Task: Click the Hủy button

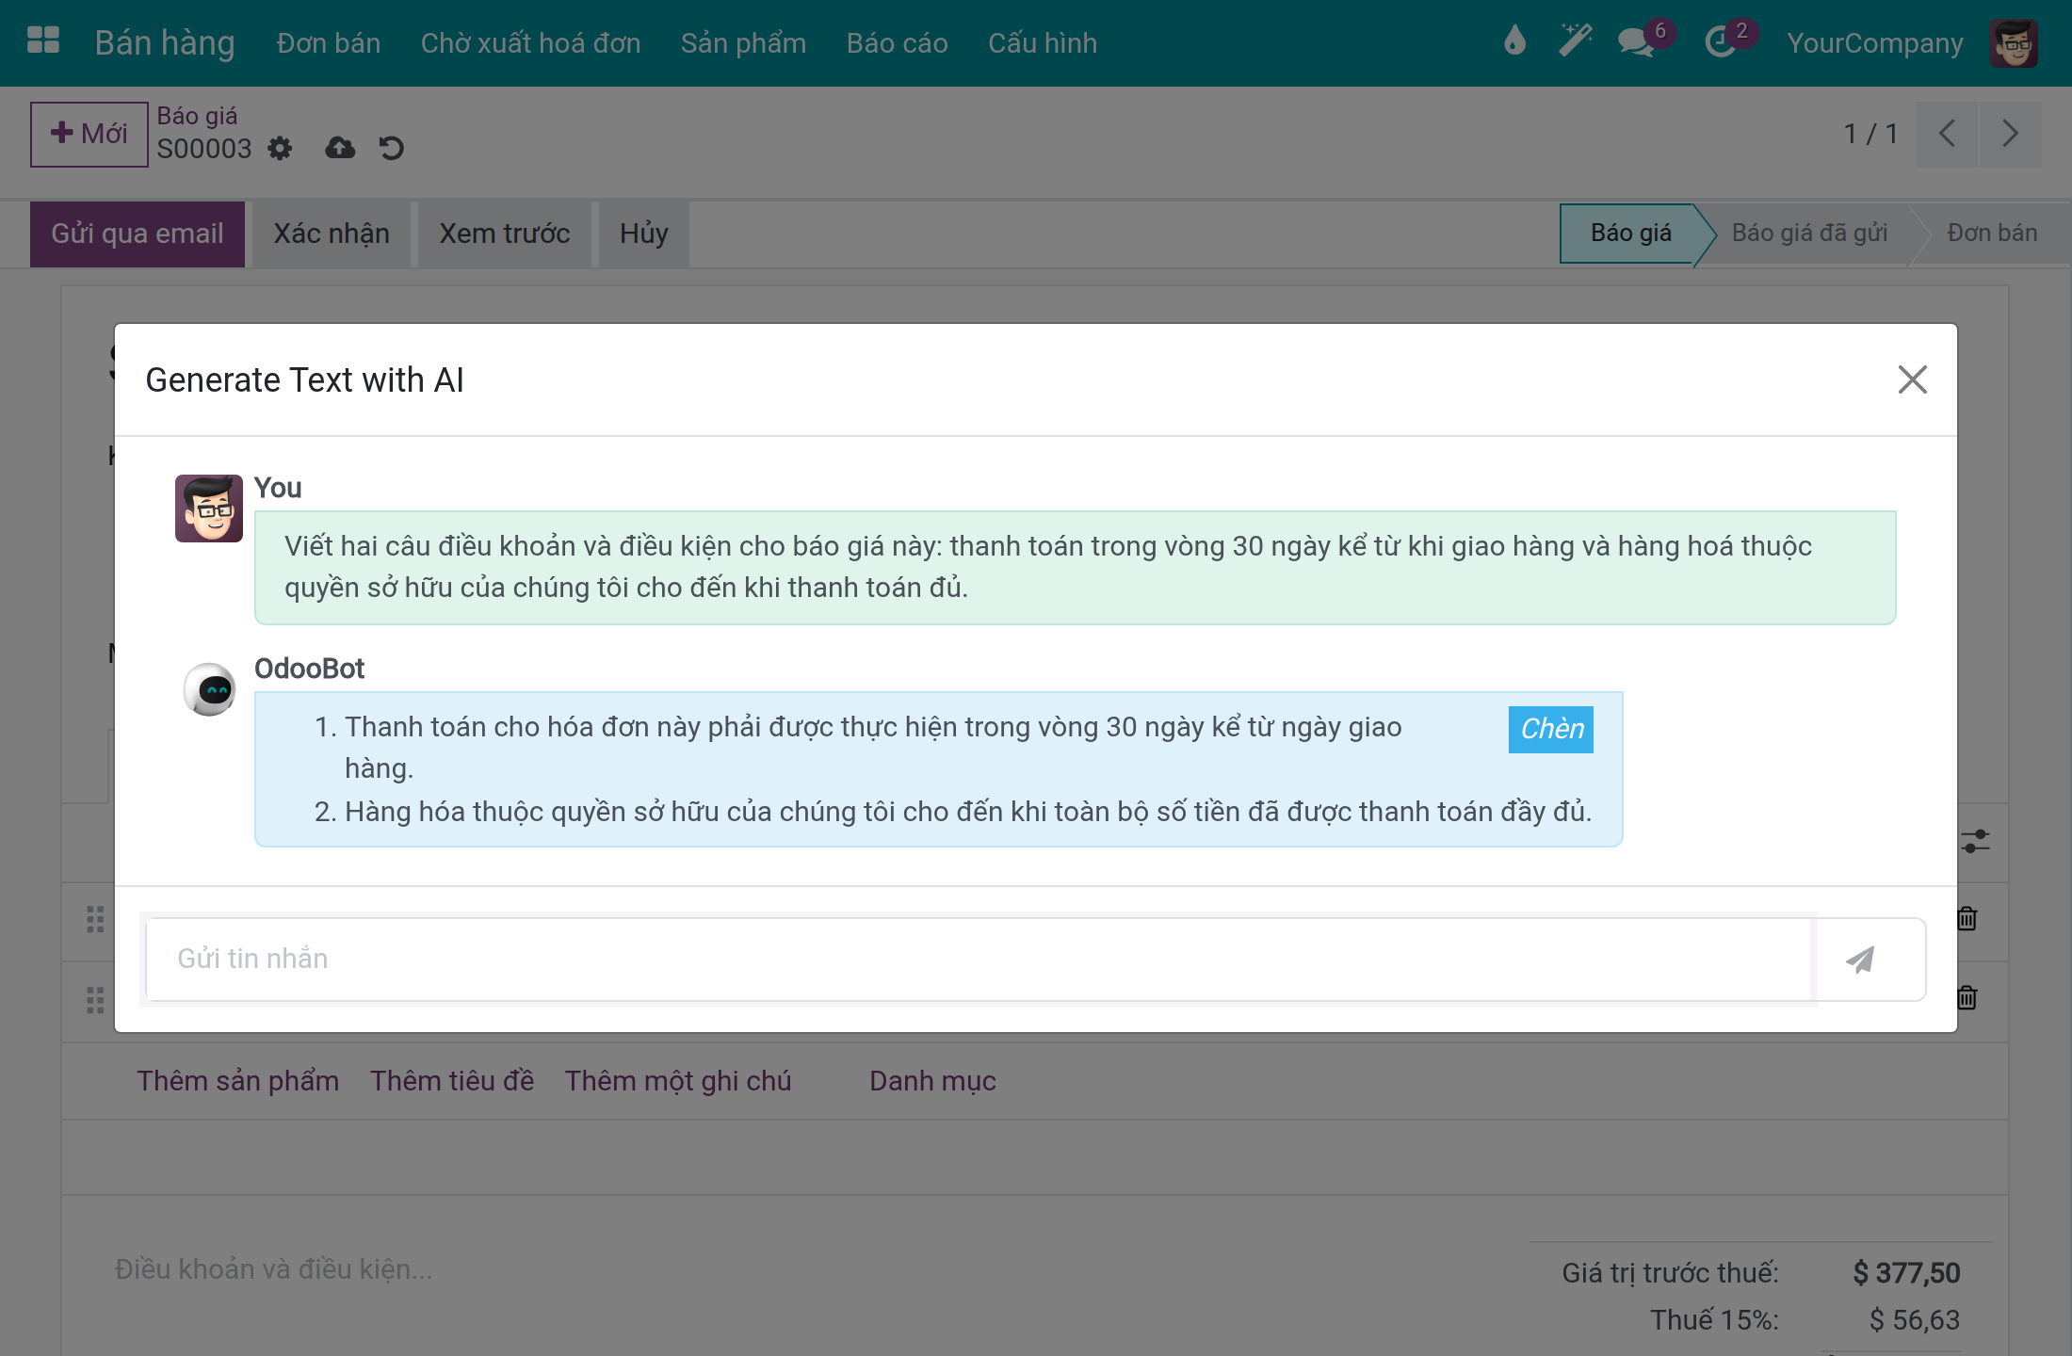Action: [x=644, y=234]
